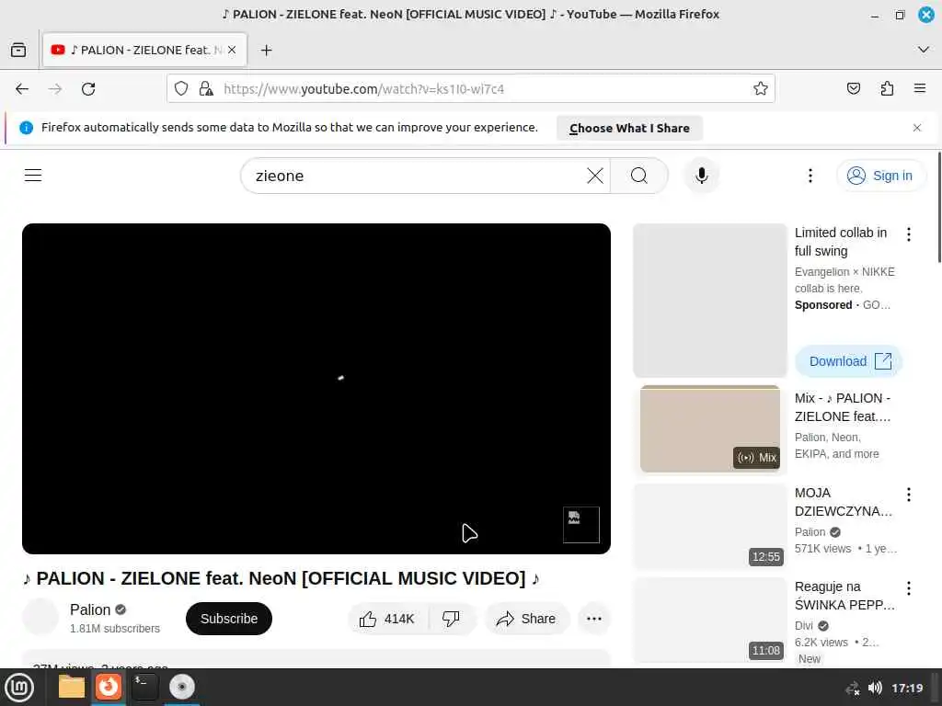Open the Firefox application hamburger menu

(x=920, y=89)
